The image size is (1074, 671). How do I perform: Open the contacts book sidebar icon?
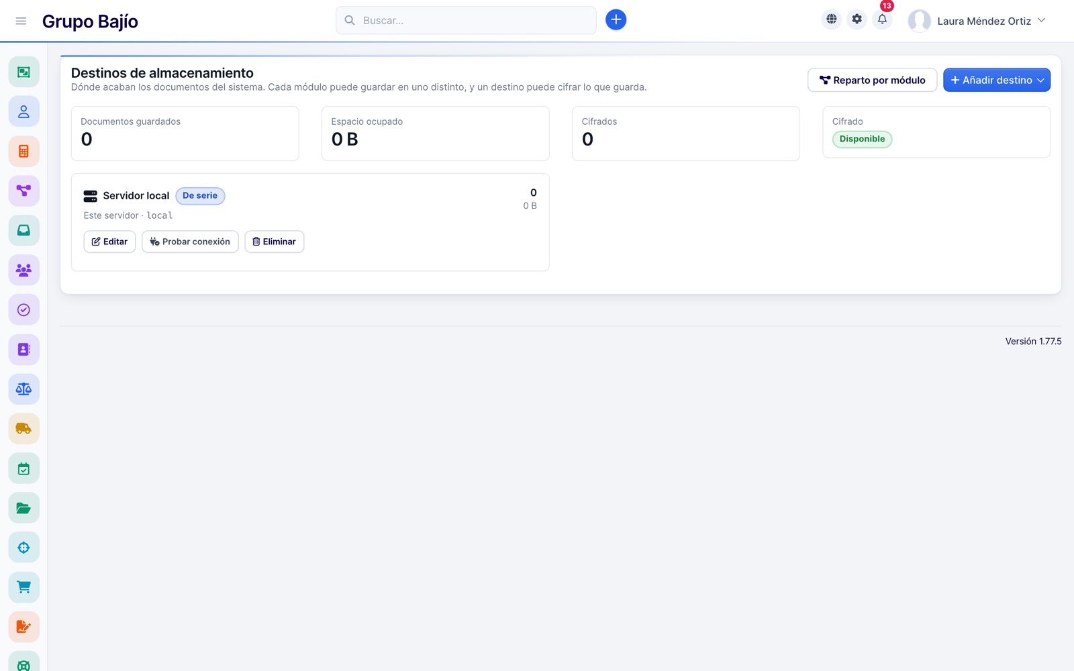point(23,349)
